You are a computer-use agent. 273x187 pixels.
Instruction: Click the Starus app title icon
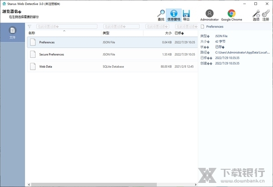point(4,4)
